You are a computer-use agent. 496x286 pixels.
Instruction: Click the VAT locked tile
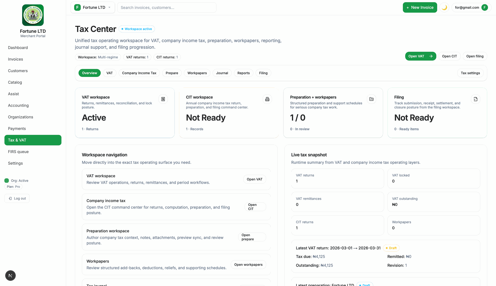(434, 178)
